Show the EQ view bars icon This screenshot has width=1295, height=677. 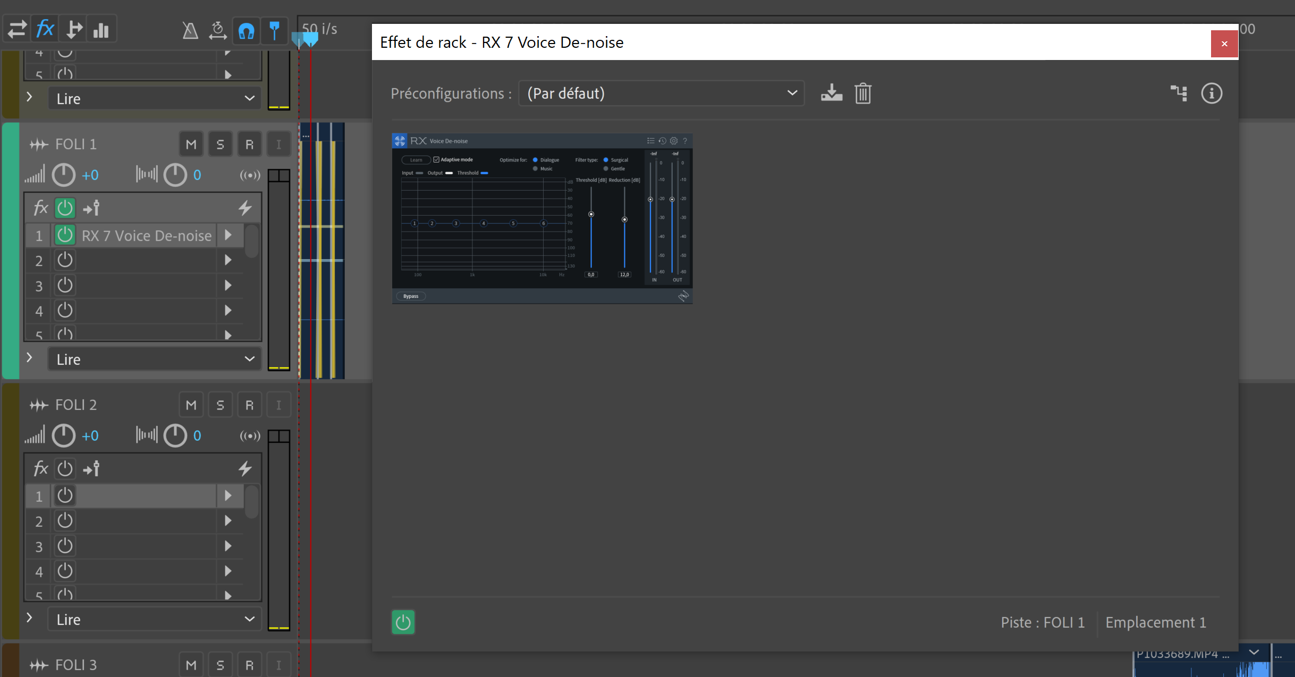pyautogui.click(x=101, y=29)
